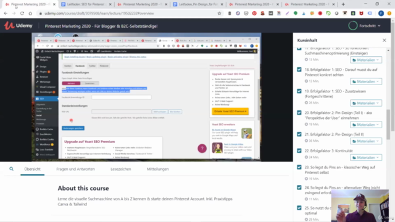Viewport: 395px width, 222px height.
Task: Switch to the Übersicht tab
Action: [x=32, y=169]
